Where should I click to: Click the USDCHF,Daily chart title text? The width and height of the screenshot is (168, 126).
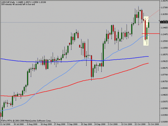(8, 2)
